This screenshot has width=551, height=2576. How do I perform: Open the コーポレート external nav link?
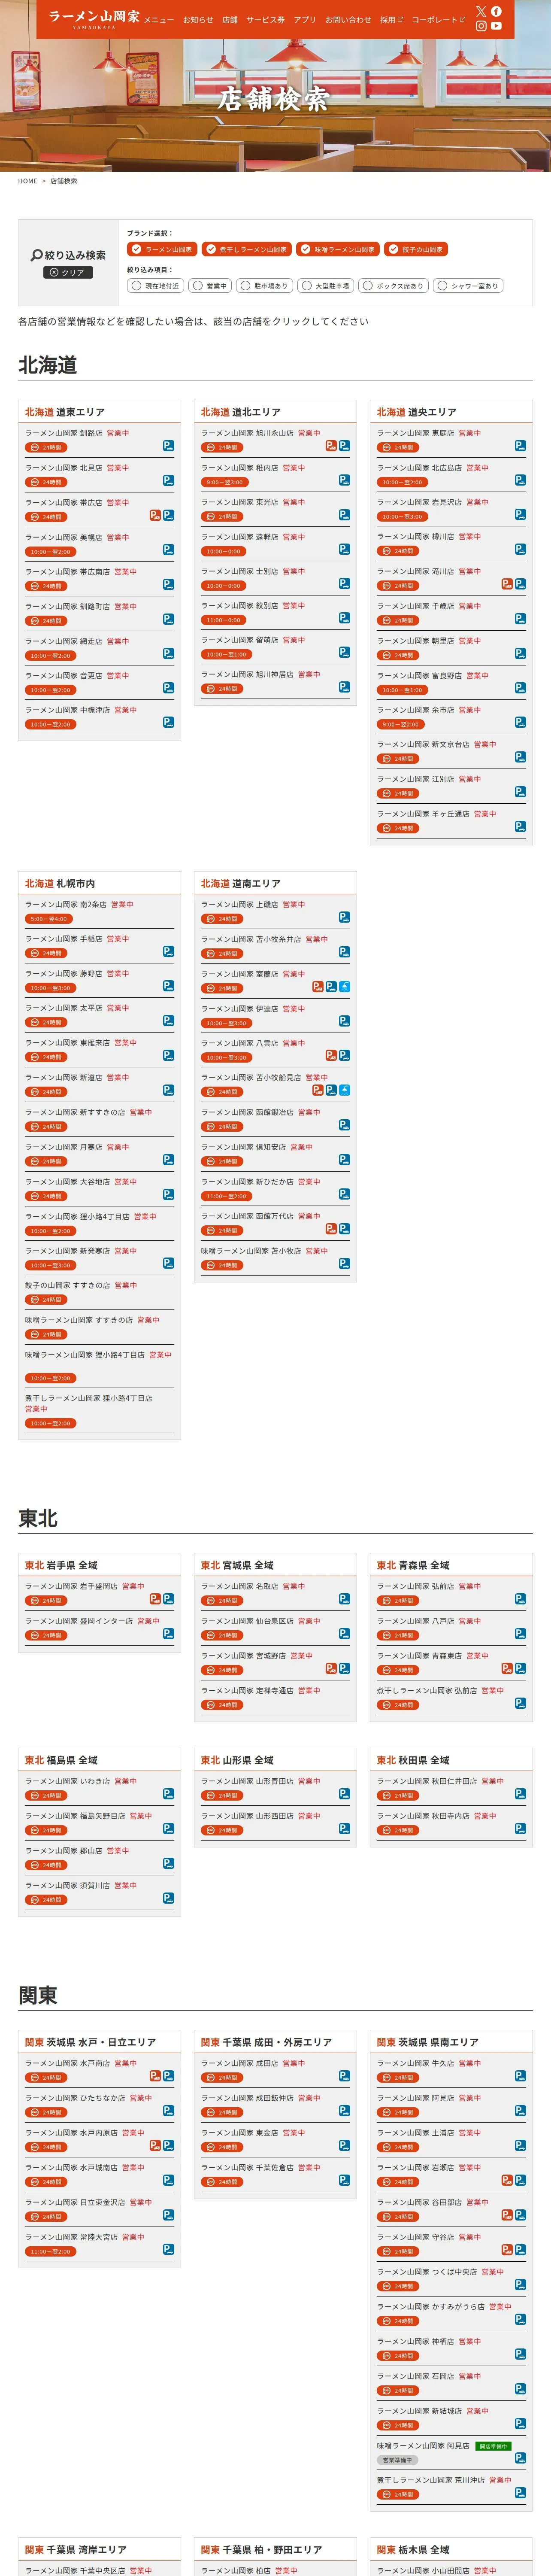pyautogui.click(x=439, y=20)
